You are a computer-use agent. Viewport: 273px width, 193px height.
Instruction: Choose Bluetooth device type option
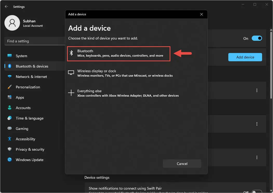tap(119, 54)
